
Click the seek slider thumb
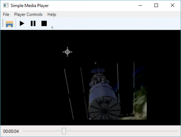click(64, 131)
